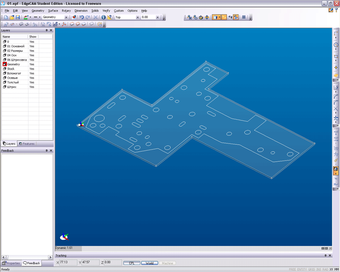Viewport: 340px width, 272px height.
Task: Click the Rotate view globe icon
Action: tap(201, 17)
